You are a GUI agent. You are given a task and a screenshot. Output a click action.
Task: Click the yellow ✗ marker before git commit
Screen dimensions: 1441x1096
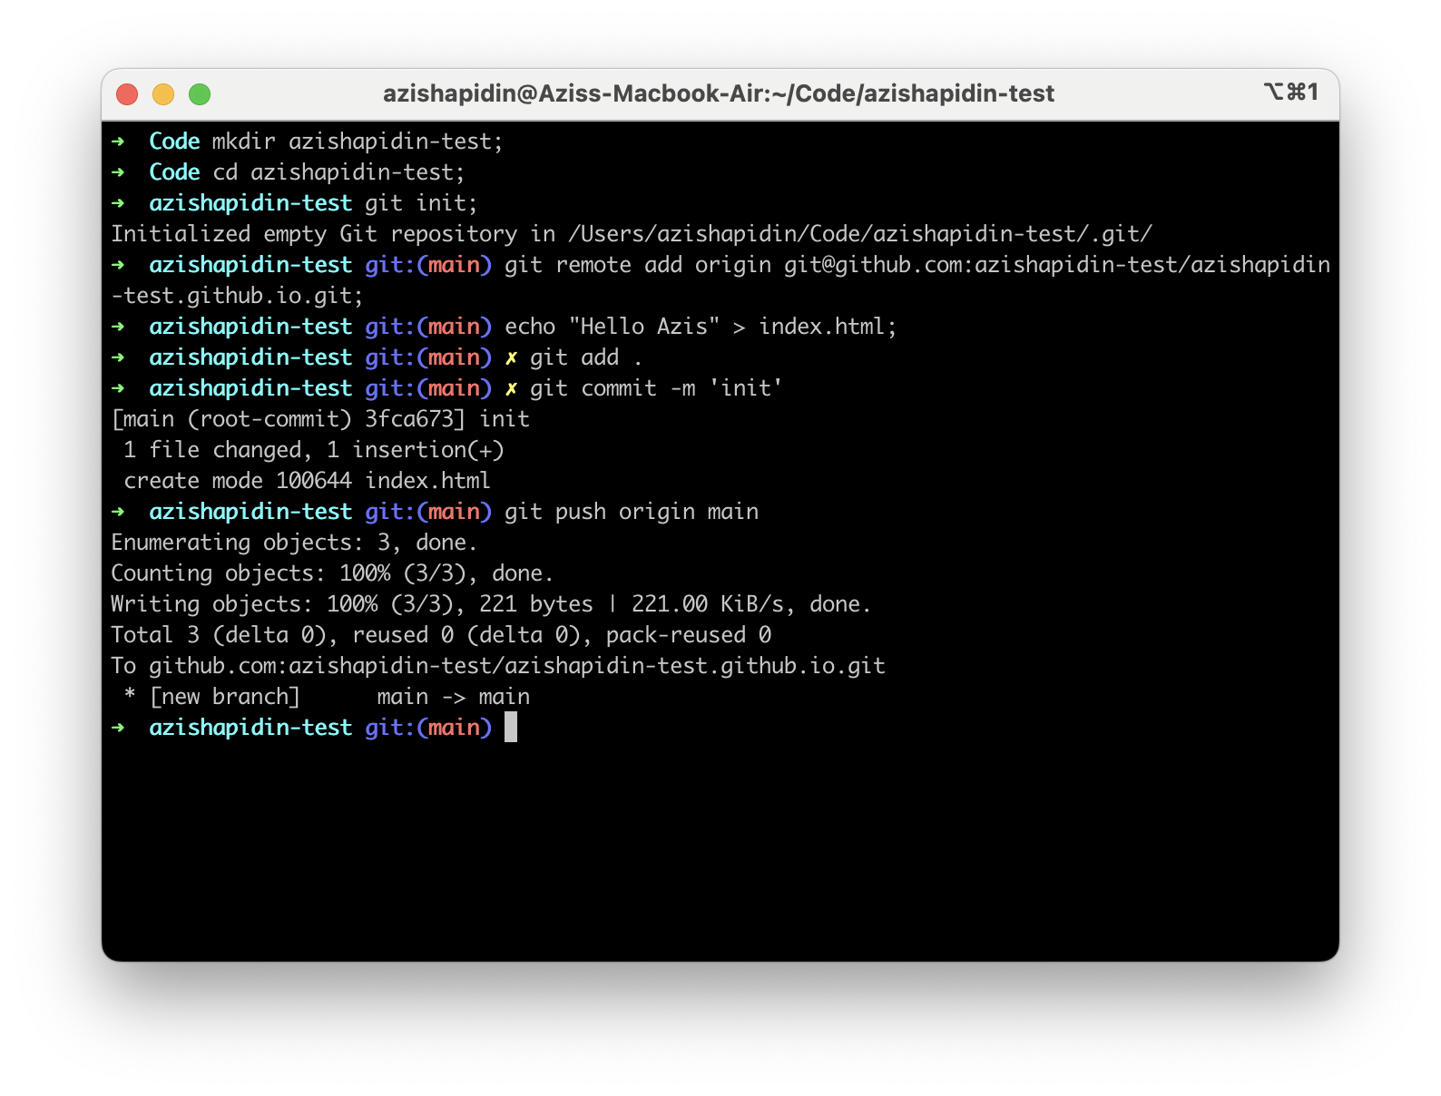[x=511, y=388]
